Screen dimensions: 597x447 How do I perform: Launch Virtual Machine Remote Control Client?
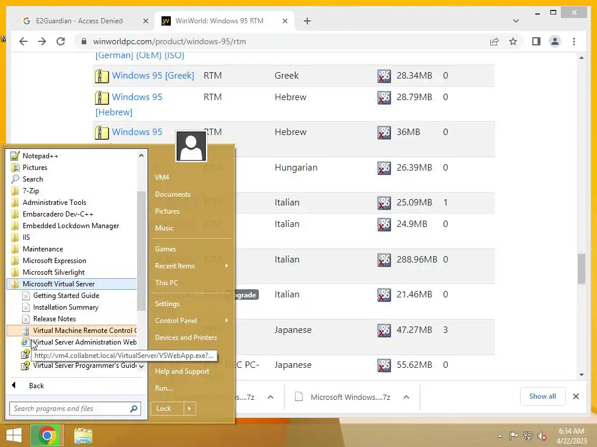[x=72, y=331]
